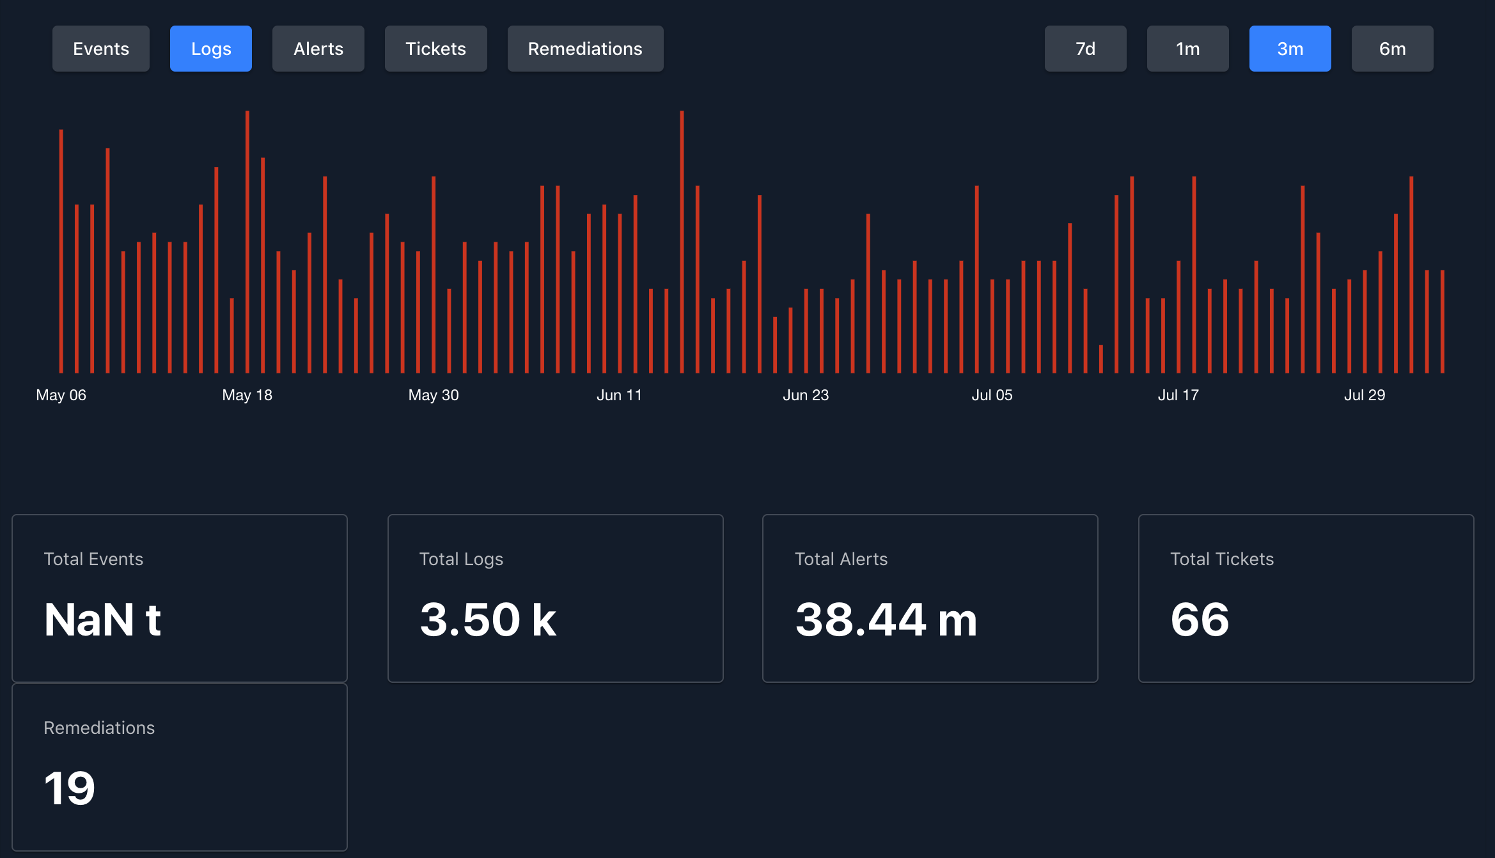
Task: Click the May 18 axis label
Action: pyautogui.click(x=247, y=395)
